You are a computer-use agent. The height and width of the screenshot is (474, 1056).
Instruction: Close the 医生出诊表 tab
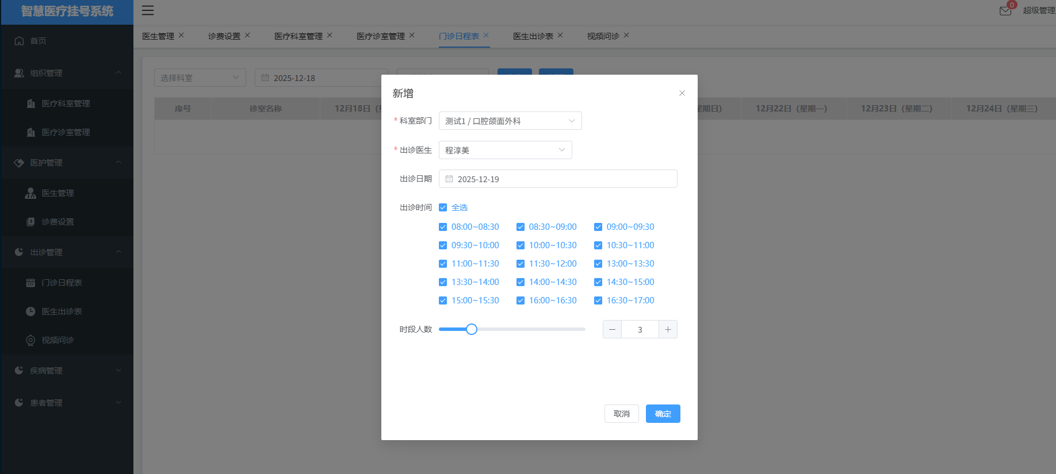point(560,35)
